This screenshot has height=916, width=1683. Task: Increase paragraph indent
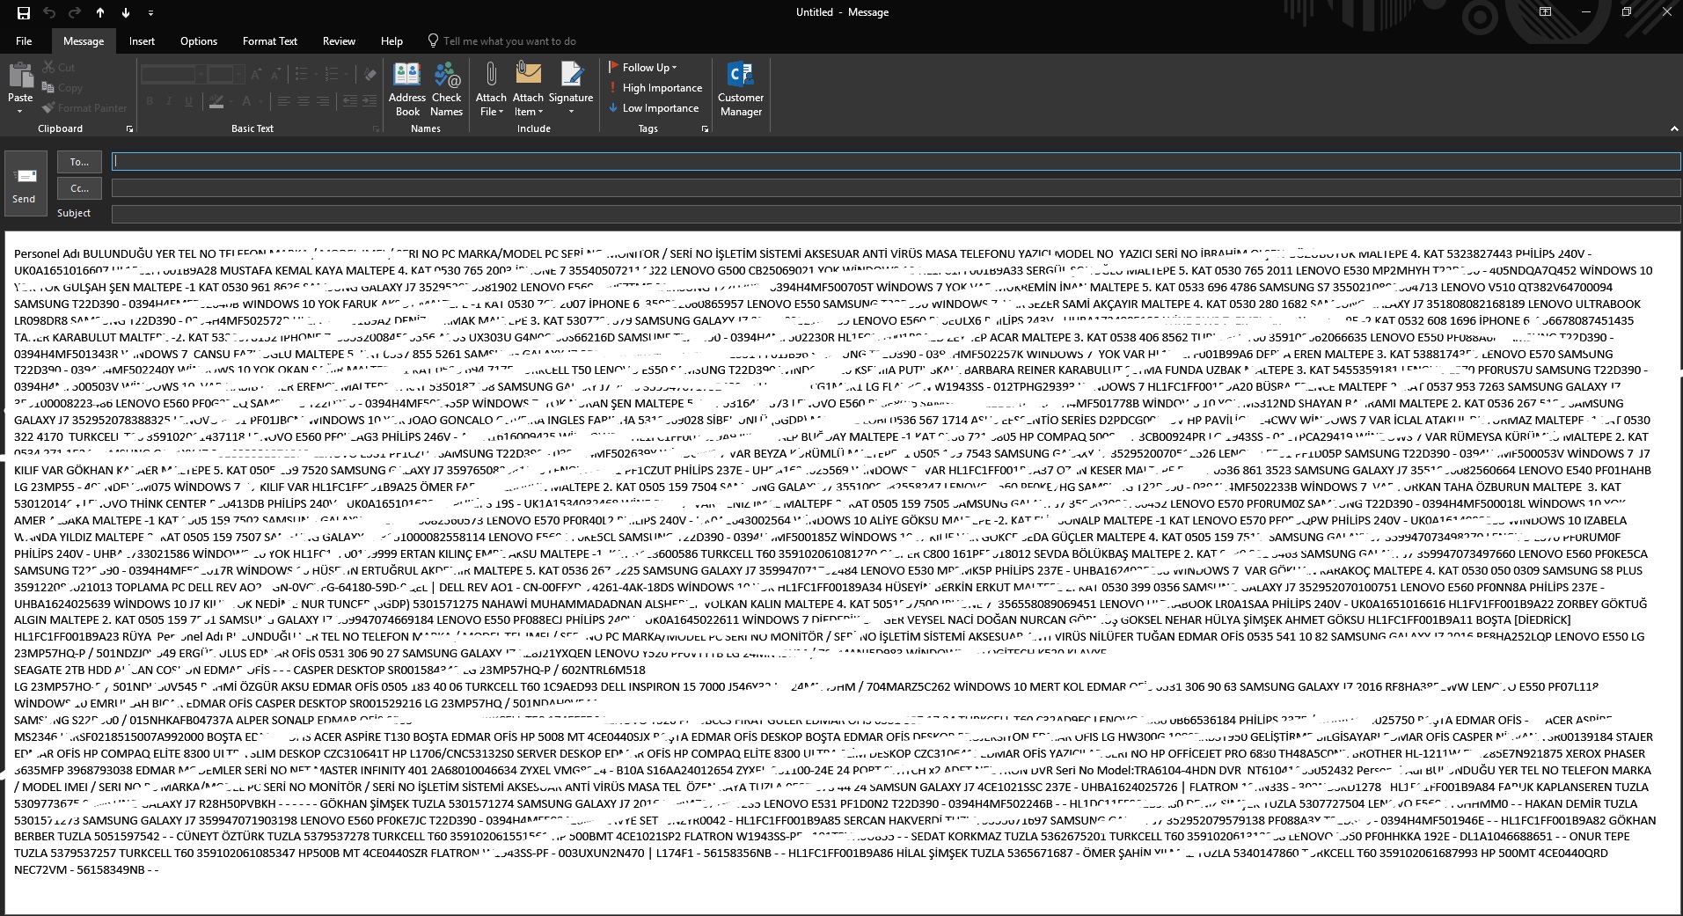pos(370,101)
